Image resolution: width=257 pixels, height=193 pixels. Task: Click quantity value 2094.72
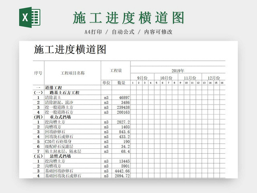pyautogui.click(x=122, y=176)
